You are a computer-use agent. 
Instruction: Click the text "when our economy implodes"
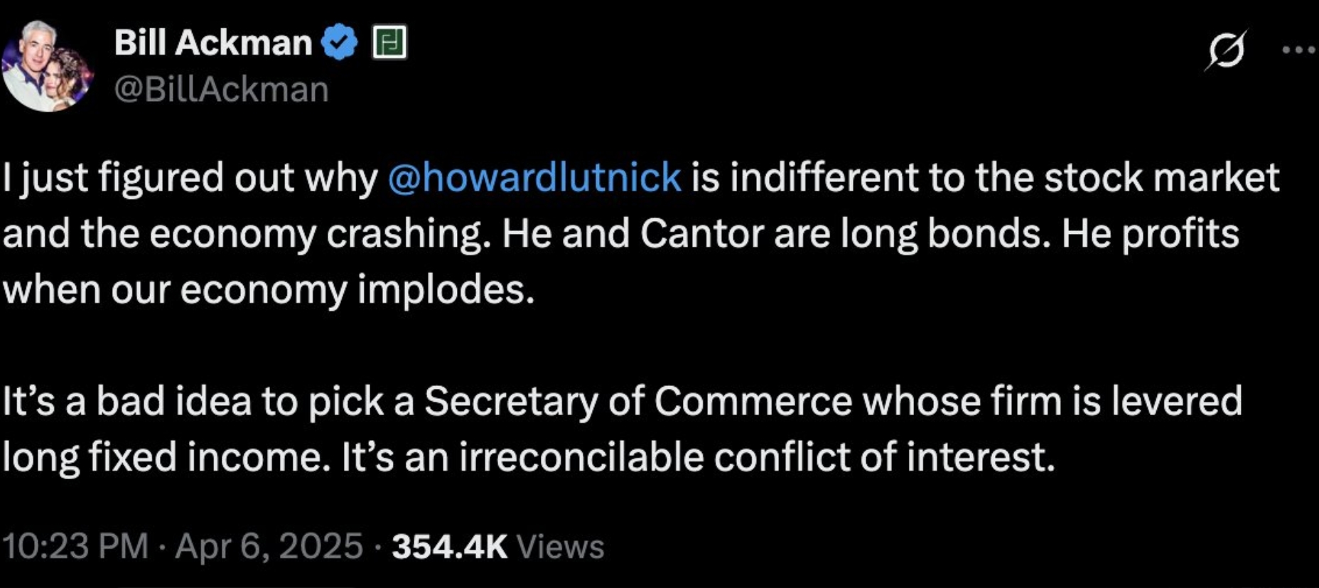(x=267, y=289)
